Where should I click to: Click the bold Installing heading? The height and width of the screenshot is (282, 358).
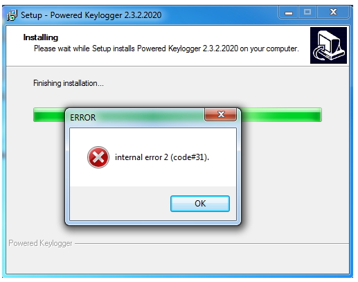(41, 37)
